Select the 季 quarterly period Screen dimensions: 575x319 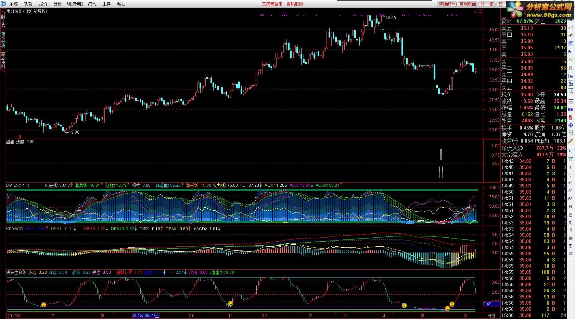tap(571, 246)
